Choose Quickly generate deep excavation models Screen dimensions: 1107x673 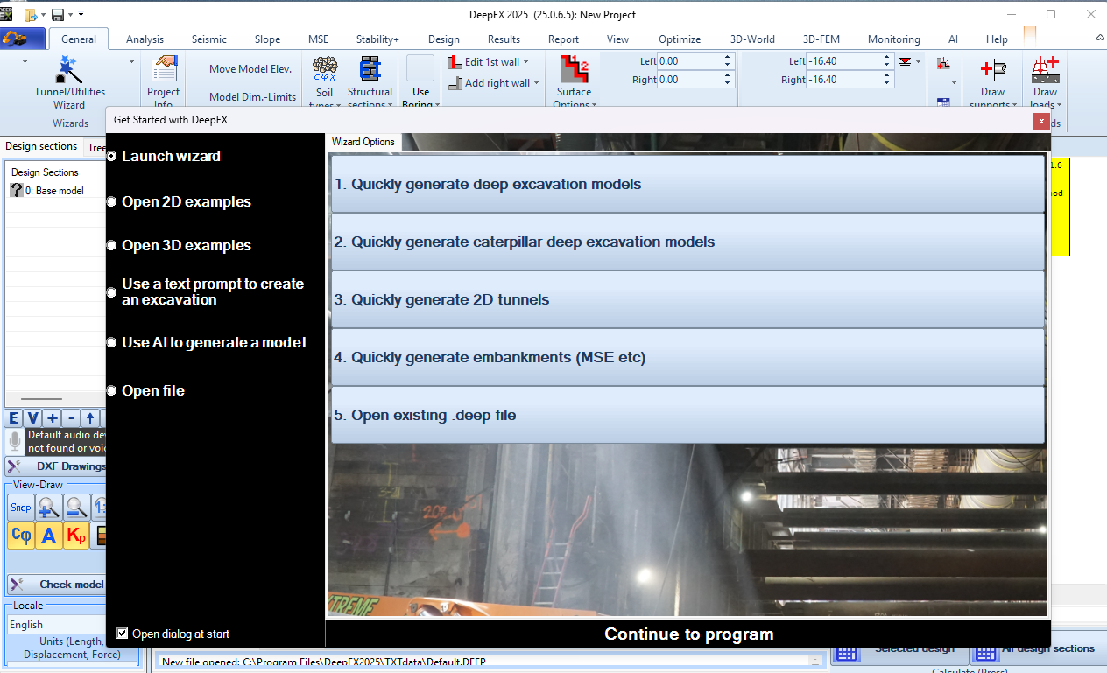point(687,184)
